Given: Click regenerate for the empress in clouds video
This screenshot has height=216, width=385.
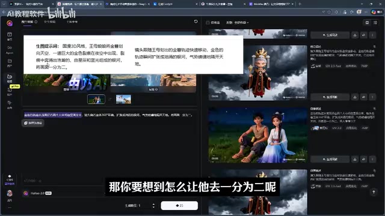Looking at the screenshot, I should pos(330,97).
